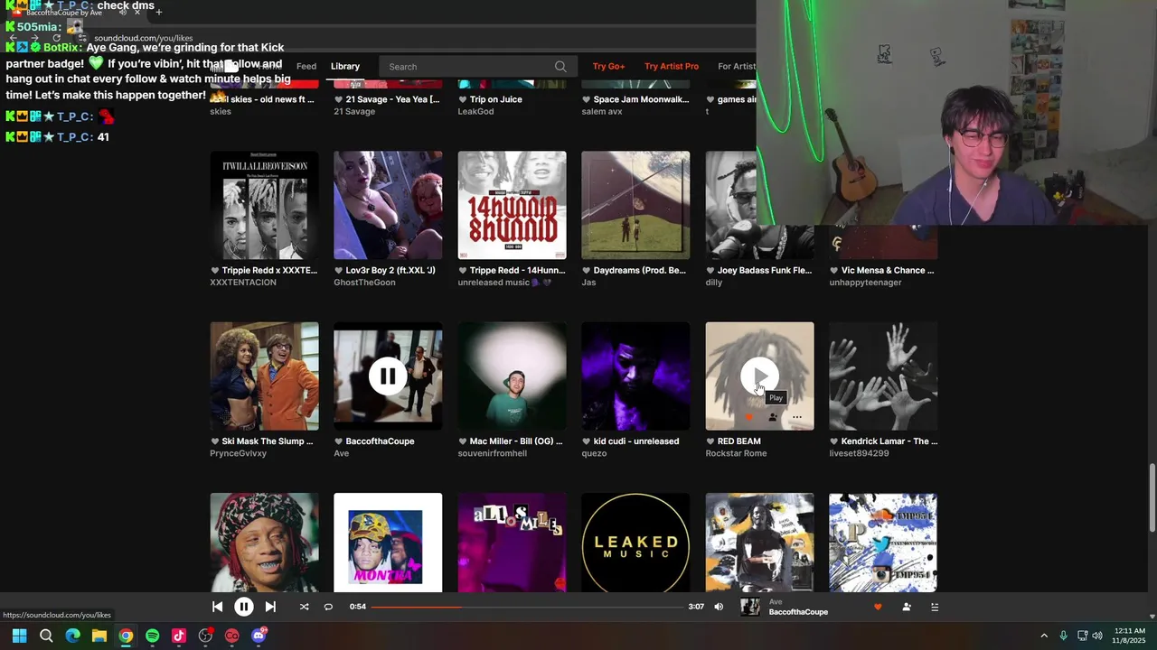Viewport: 1157px width, 650px height.
Task: Open the MONTEA cover artwork
Action: point(388,543)
